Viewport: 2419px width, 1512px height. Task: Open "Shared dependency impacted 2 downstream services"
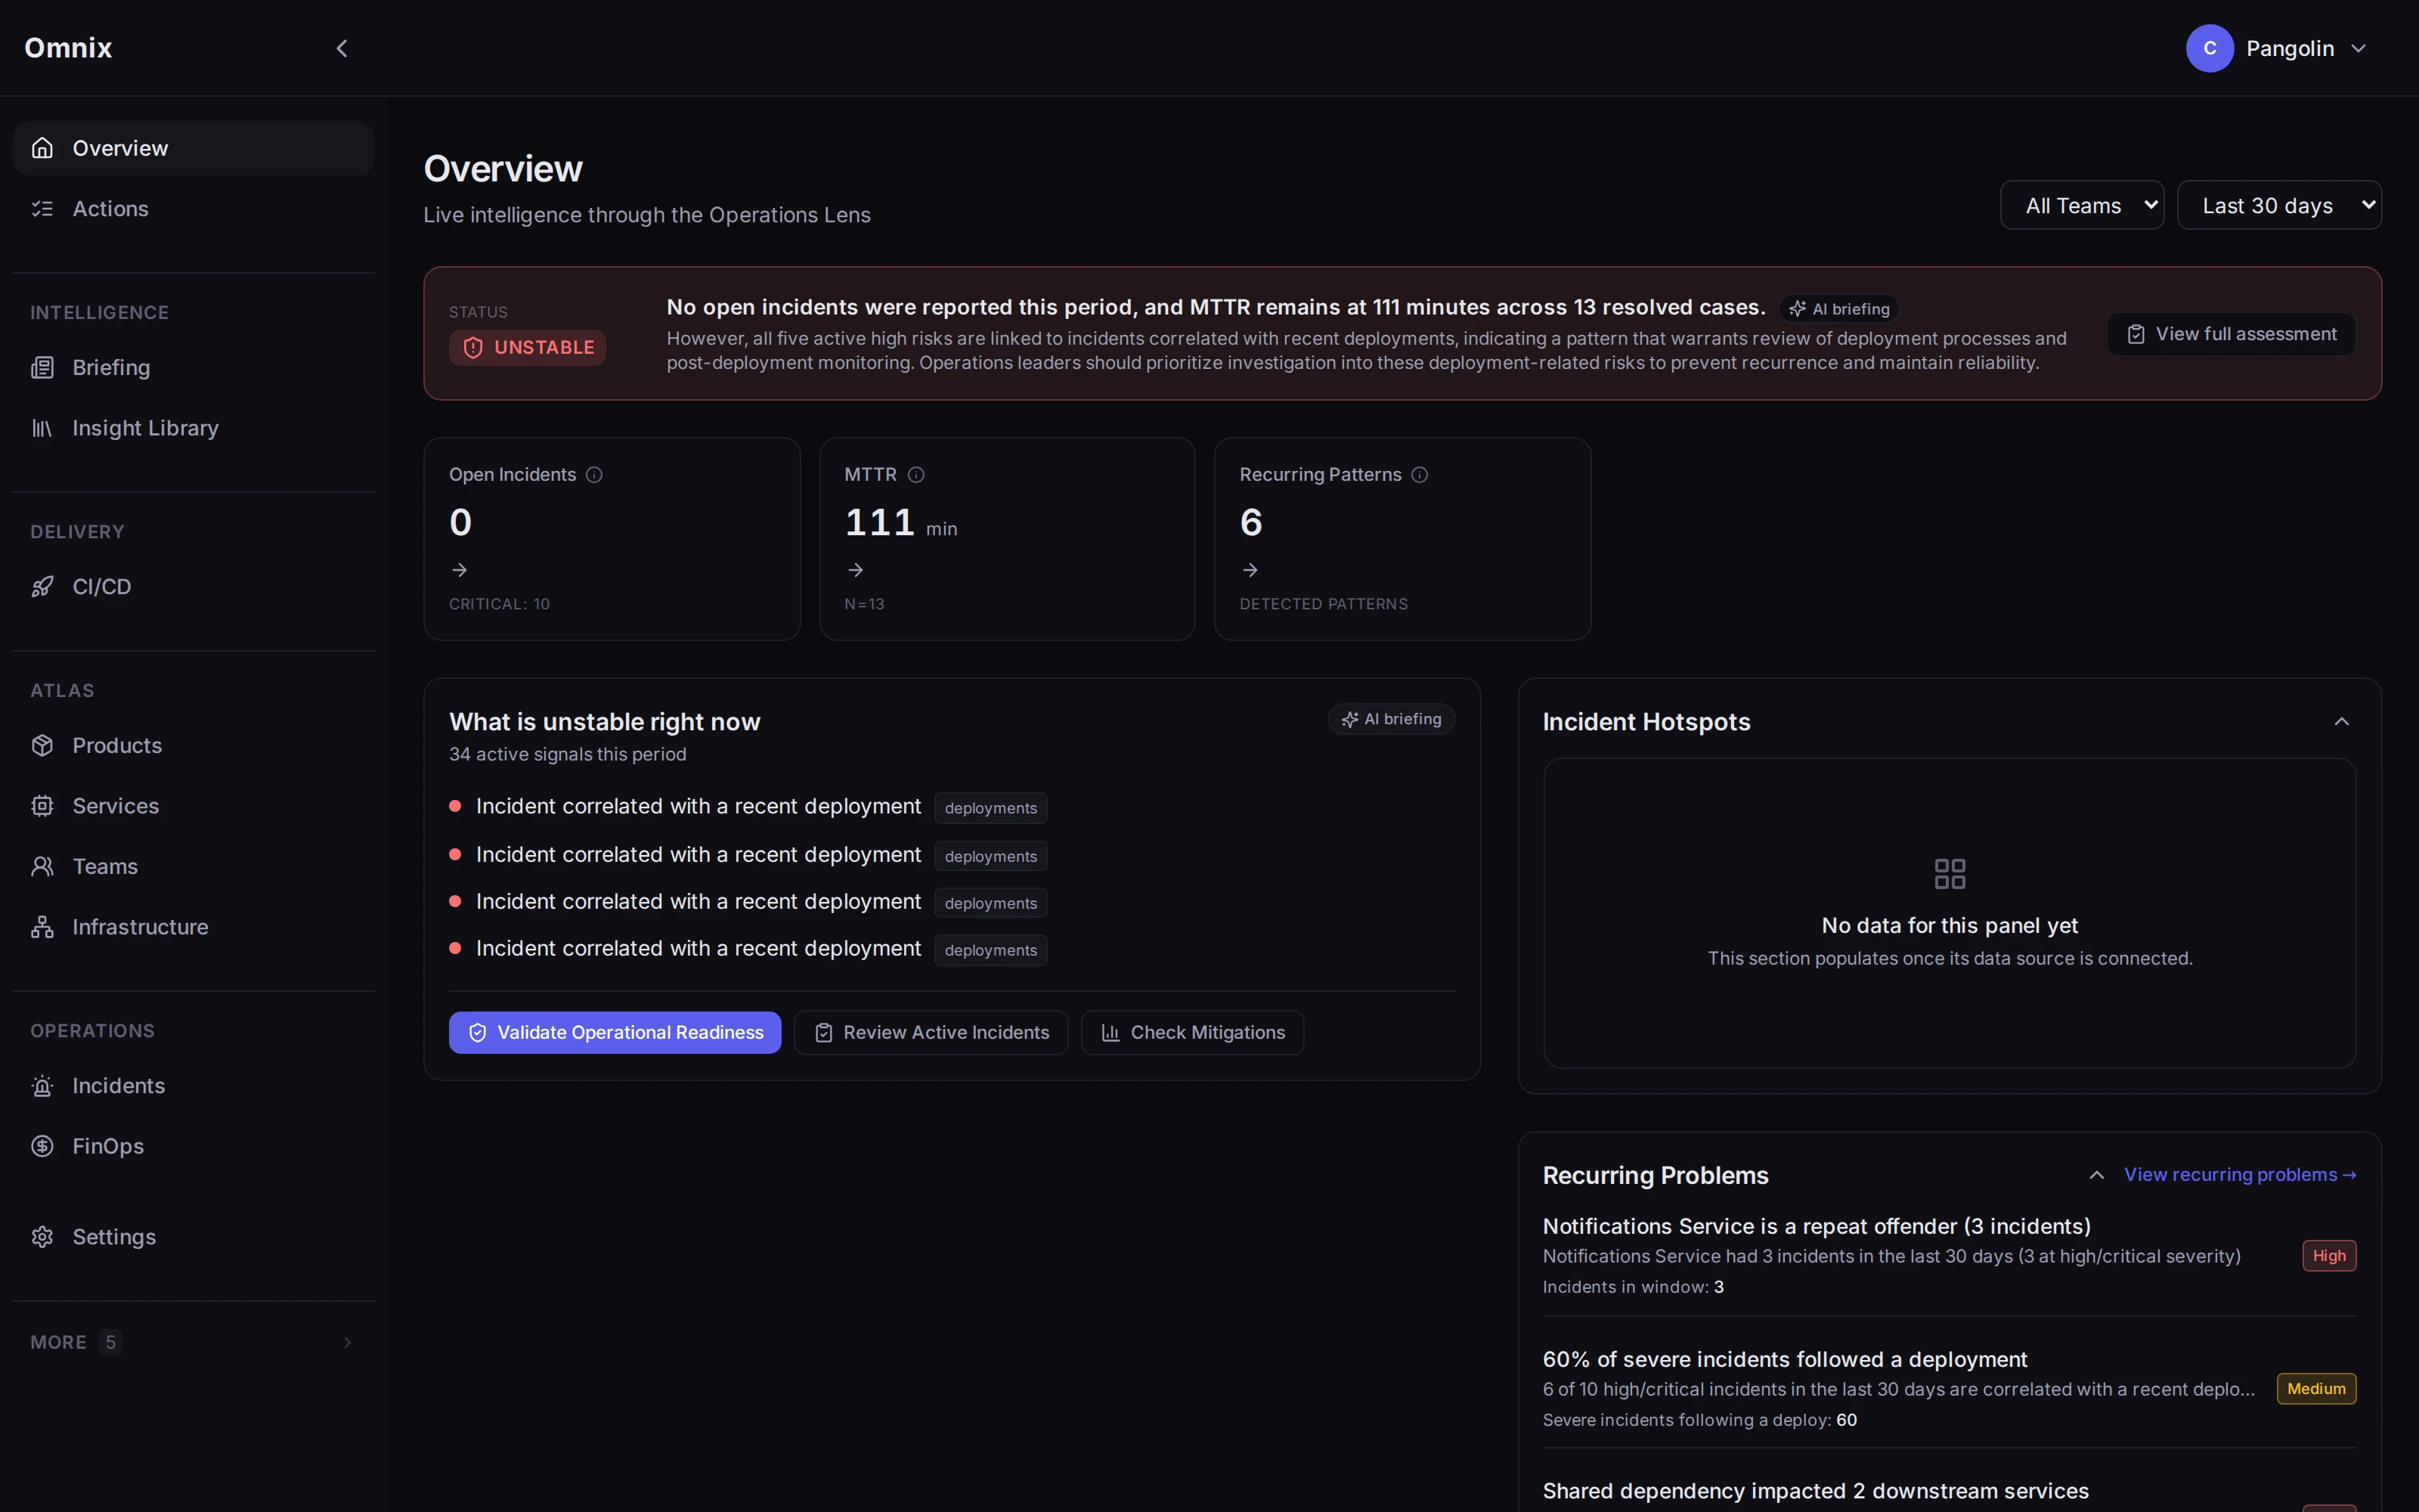1815,1491
